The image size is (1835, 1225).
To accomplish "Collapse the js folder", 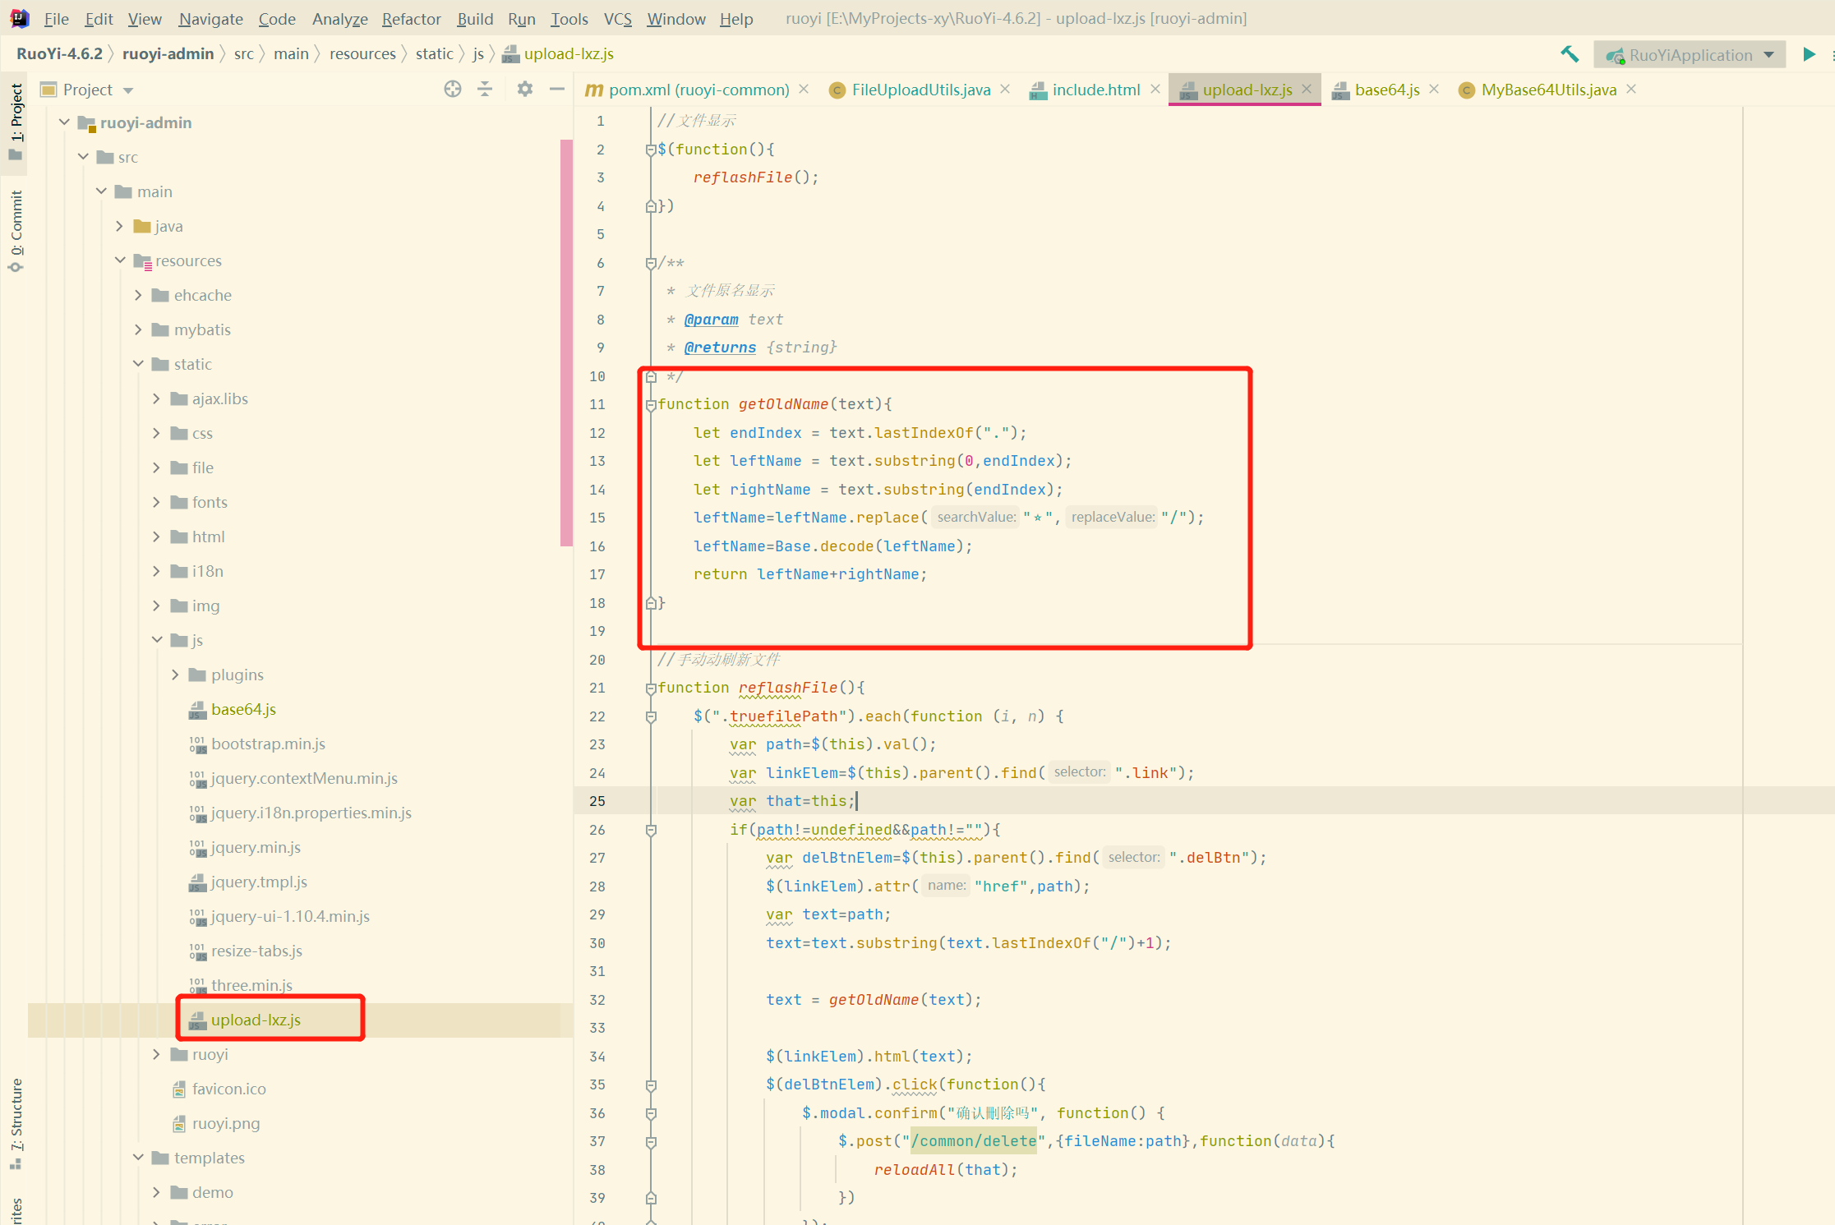I will click(x=156, y=640).
